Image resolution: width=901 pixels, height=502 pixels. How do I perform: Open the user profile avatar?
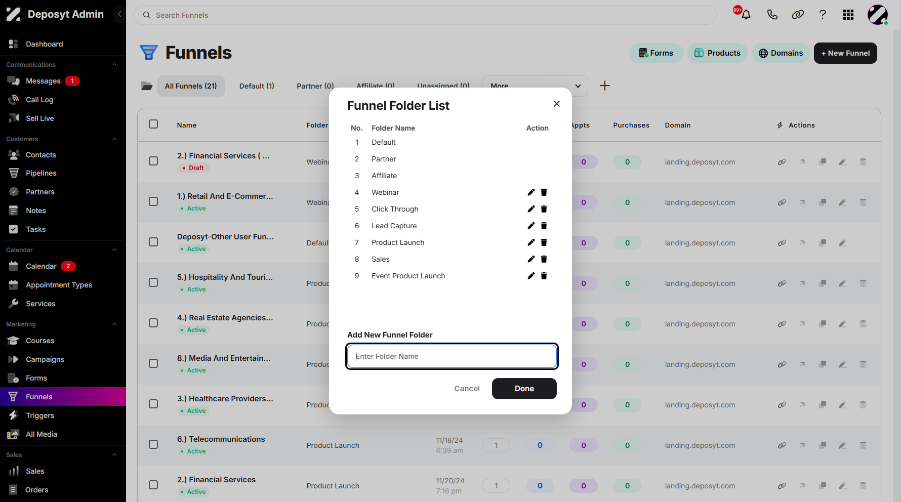[x=878, y=15]
